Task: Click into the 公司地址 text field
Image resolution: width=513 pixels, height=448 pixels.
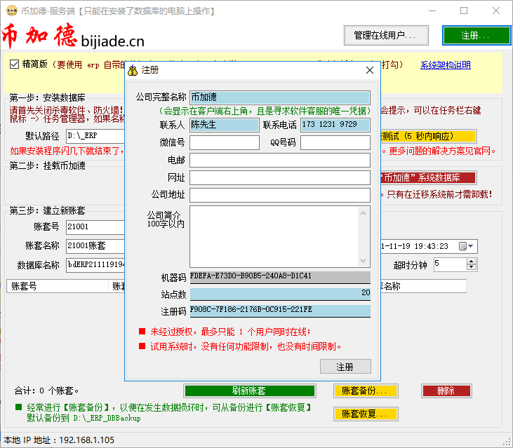Action: tap(279, 195)
